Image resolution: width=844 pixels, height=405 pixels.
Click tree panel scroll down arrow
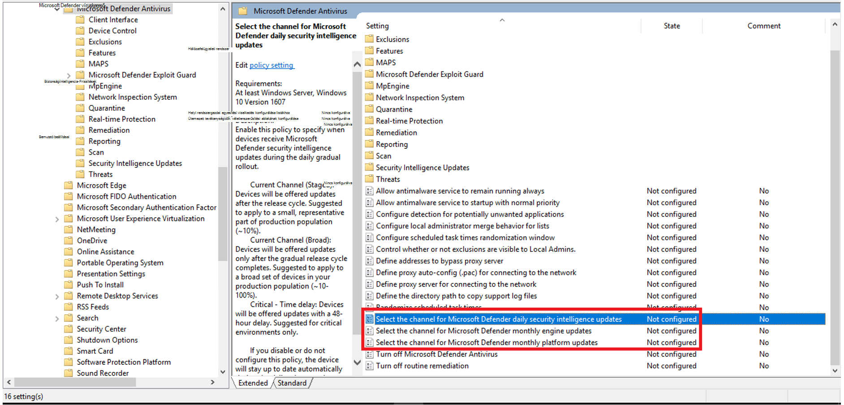tap(223, 372)
